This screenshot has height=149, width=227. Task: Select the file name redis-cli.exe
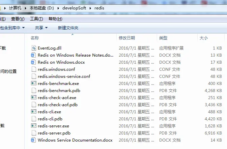[49, 112]
